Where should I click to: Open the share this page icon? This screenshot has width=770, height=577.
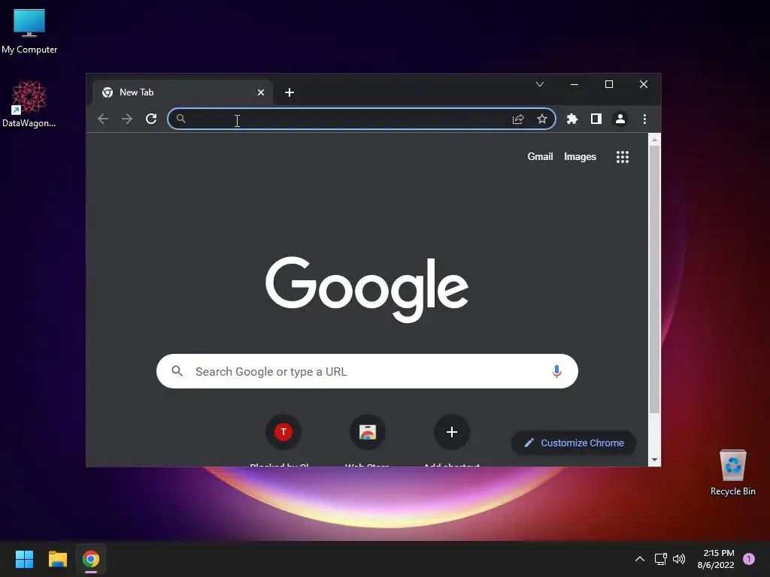tap(518, 119)
